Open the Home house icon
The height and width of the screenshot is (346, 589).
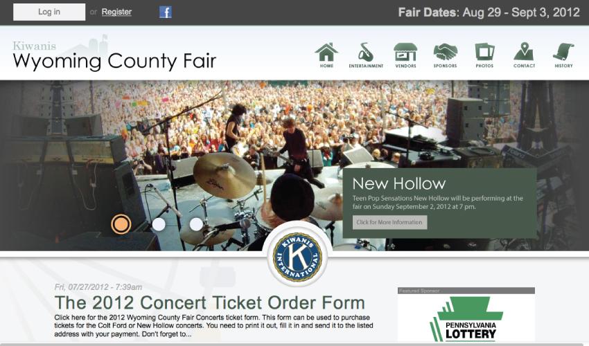pos(326,55)
